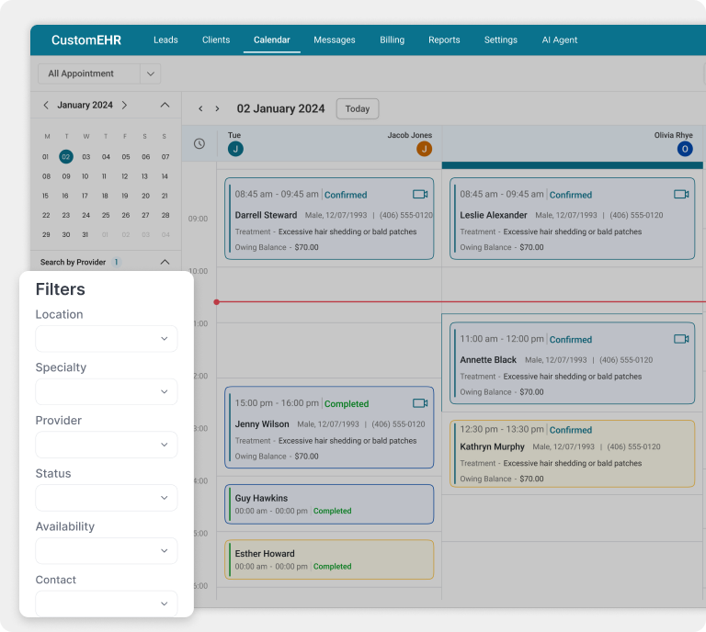The image size is (706, 632).
Task: Click Confirmed status on Leslie Alexander's card
Action: (571, 195)
